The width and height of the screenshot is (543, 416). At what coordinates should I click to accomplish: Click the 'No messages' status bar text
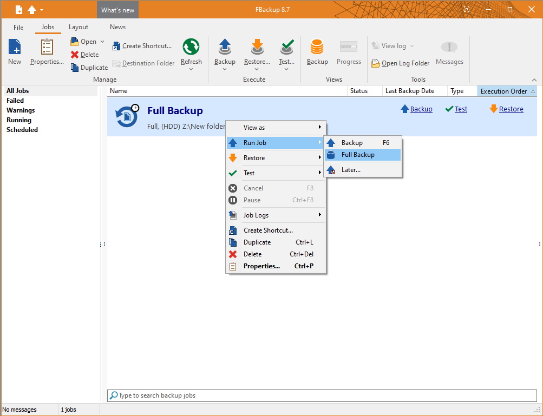tap(19, 410)
